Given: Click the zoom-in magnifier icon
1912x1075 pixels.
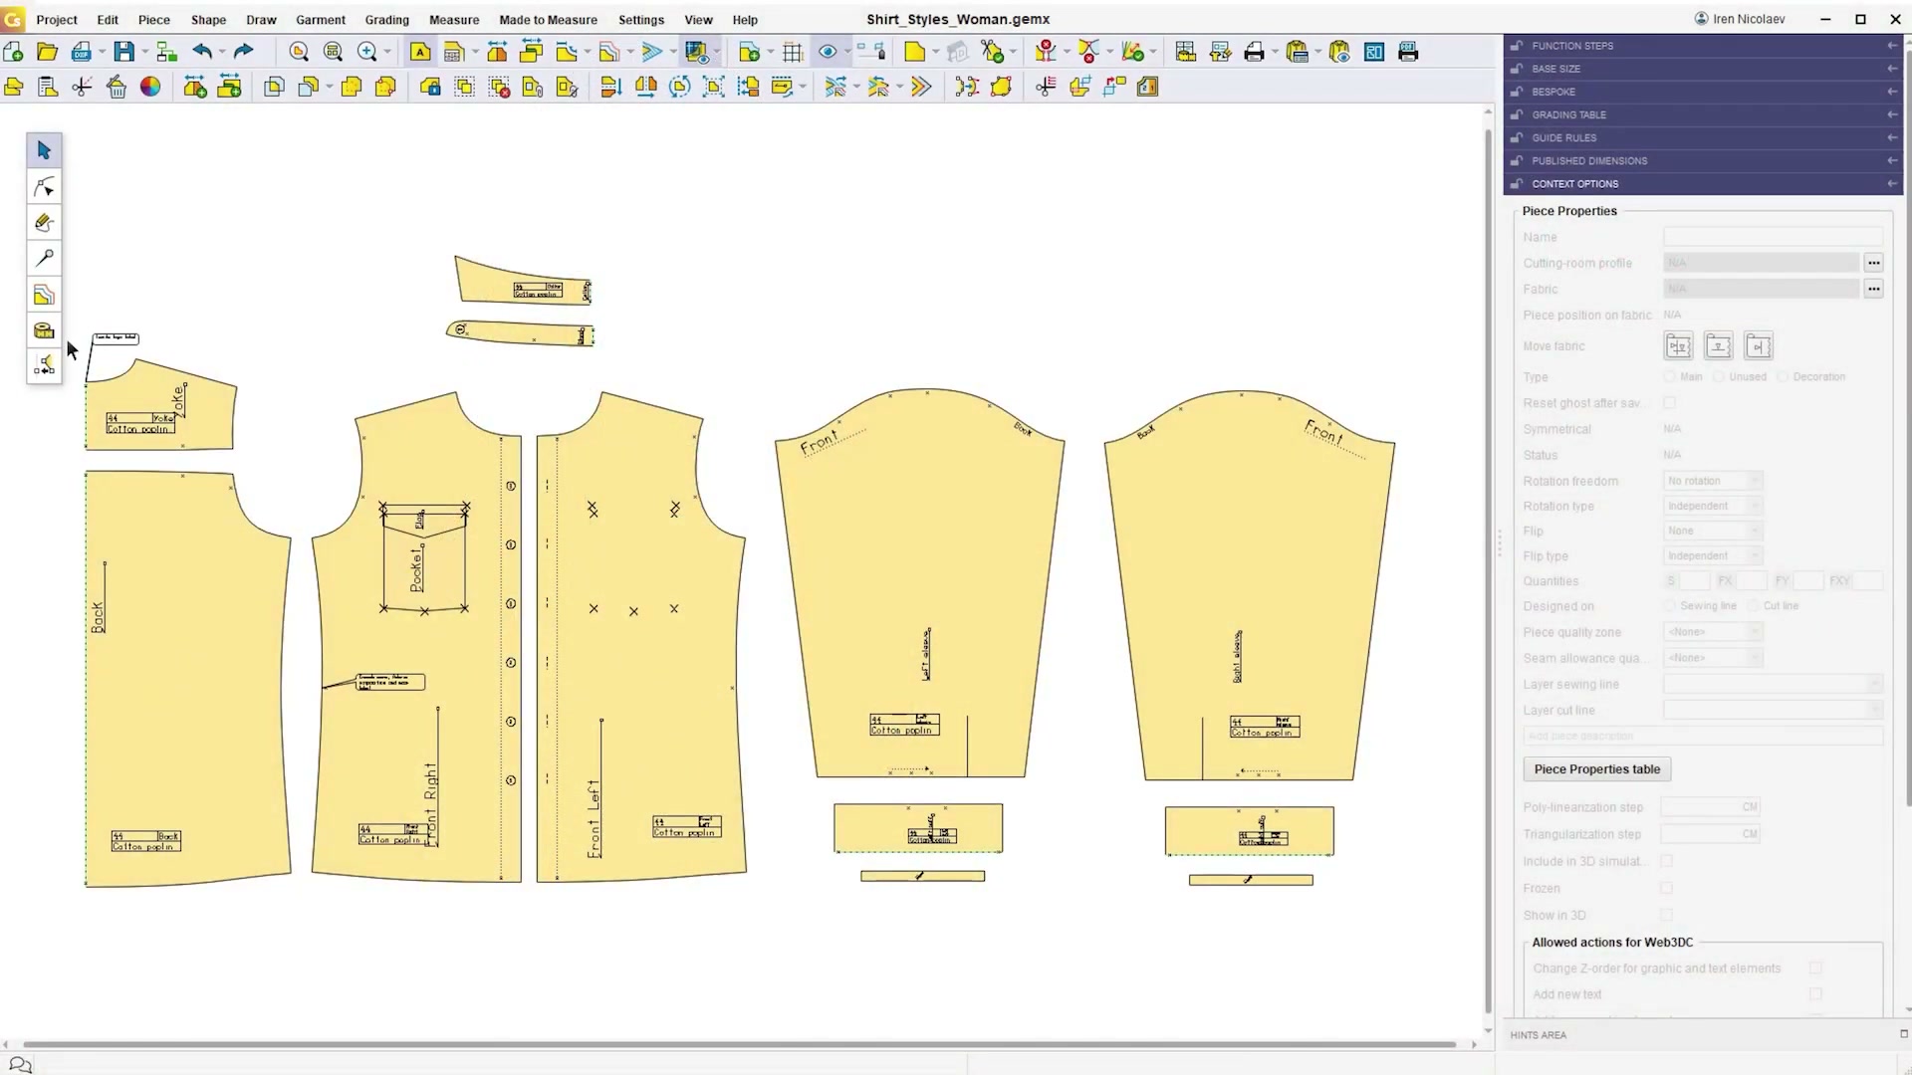Looking at the screenshot, I should 367,52.
